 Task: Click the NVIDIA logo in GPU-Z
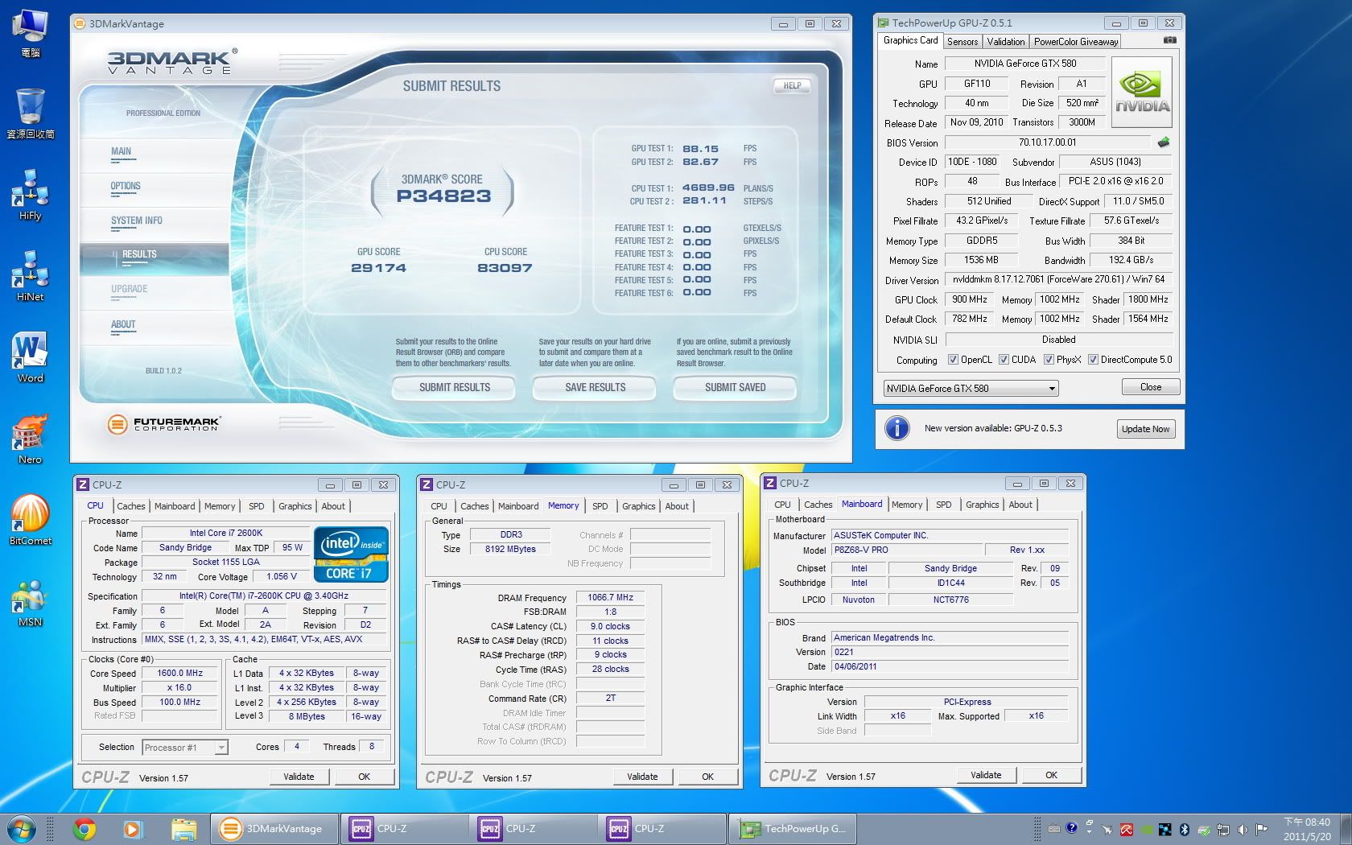1141,92
